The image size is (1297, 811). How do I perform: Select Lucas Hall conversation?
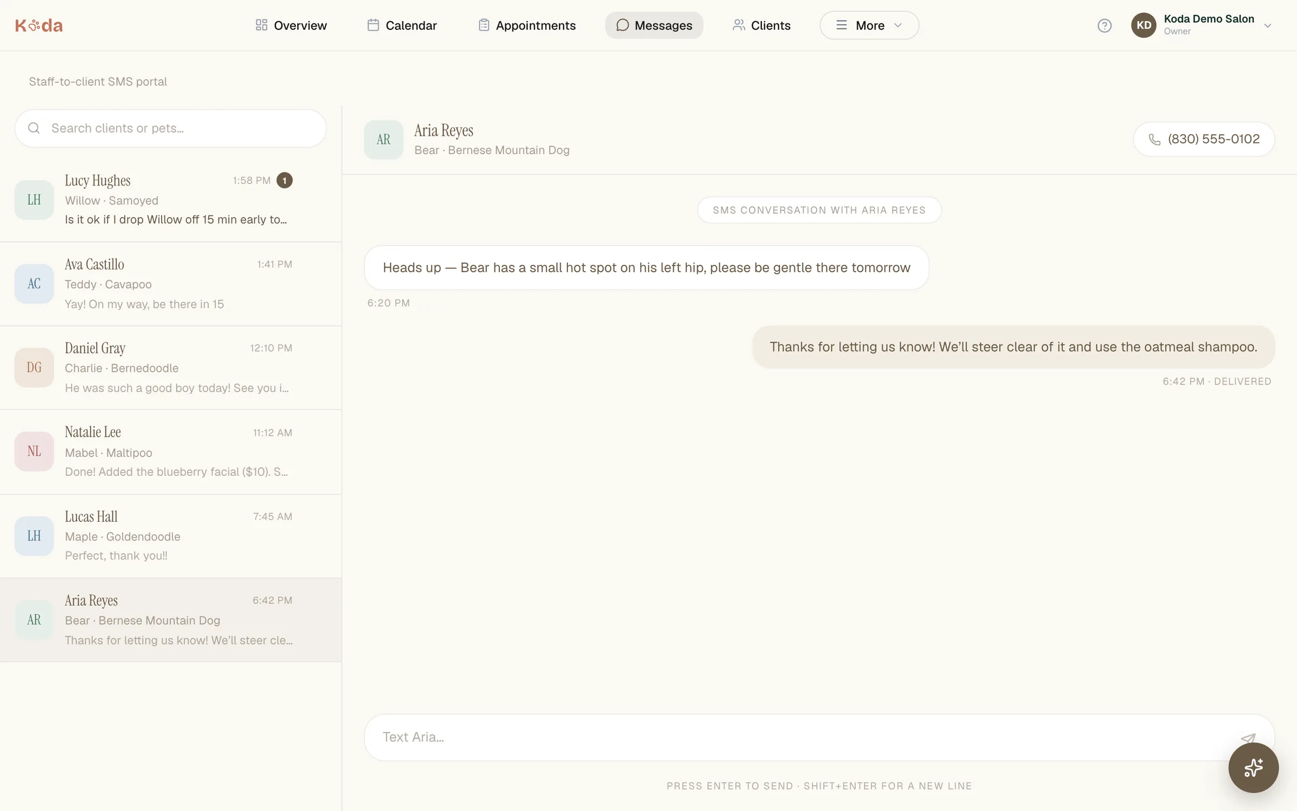(x=171, y=536)
